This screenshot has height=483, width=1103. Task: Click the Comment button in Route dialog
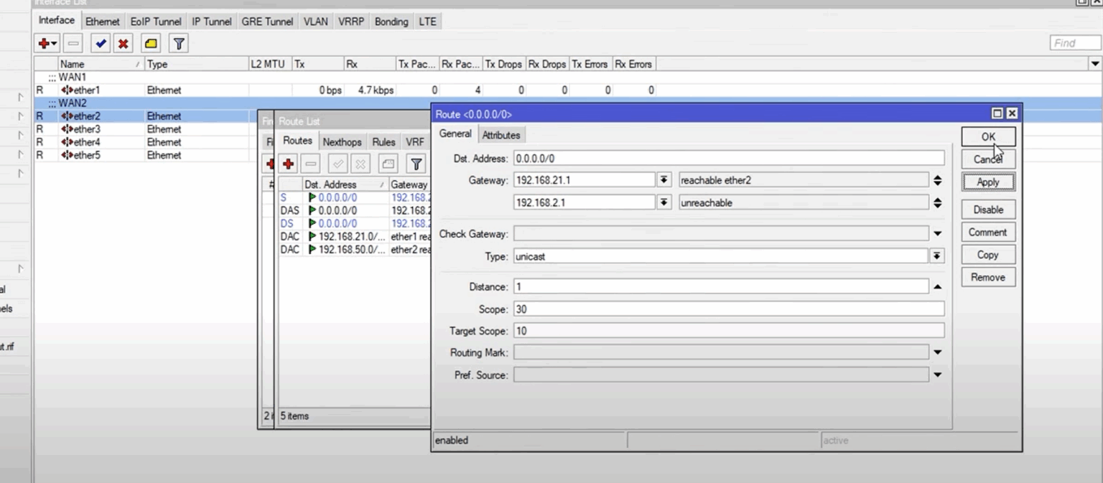click(x=988, y=232)
